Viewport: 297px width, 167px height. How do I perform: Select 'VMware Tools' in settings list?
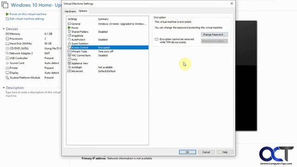click(108, 51)
